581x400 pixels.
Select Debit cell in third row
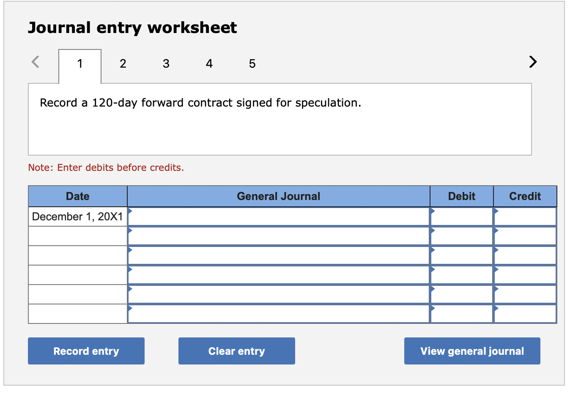[x=462, y=255]
